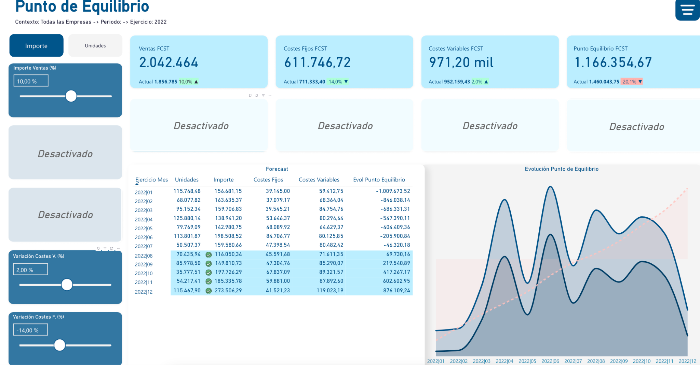The height and width of the screenshot is (365, 700).
Task: Sort by the Ejercicio Mes column header
Action: (152, 180)
